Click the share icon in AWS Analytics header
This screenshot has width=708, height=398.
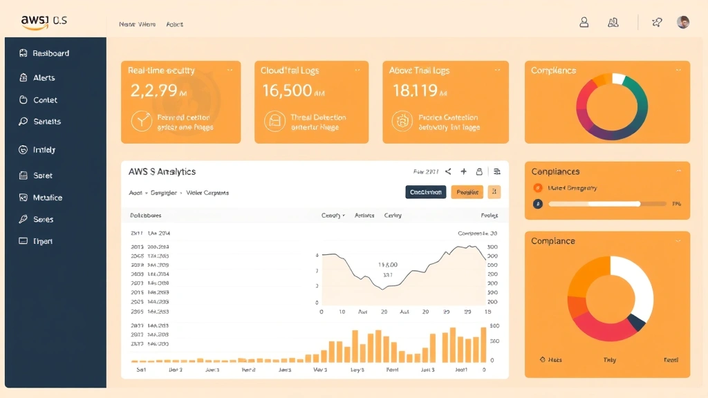tap(448, 171)
